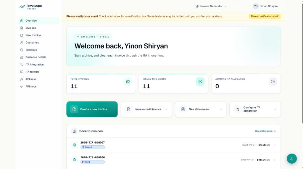The height and width of the screenshot is (169, 303).
Task: Click the Business details building icon
Action: point(22,57)
